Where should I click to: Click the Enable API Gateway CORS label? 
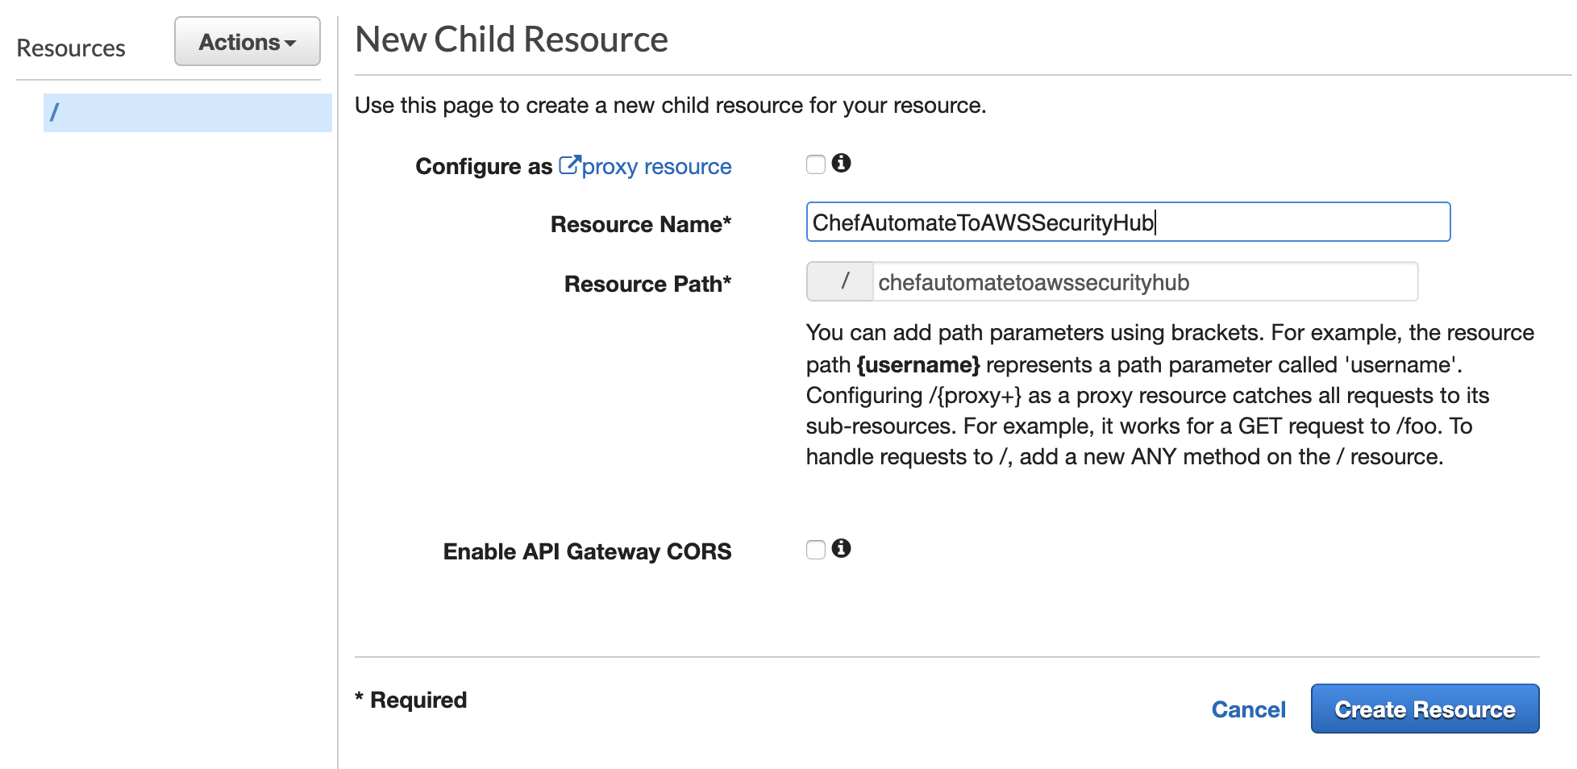pos(587,551)
